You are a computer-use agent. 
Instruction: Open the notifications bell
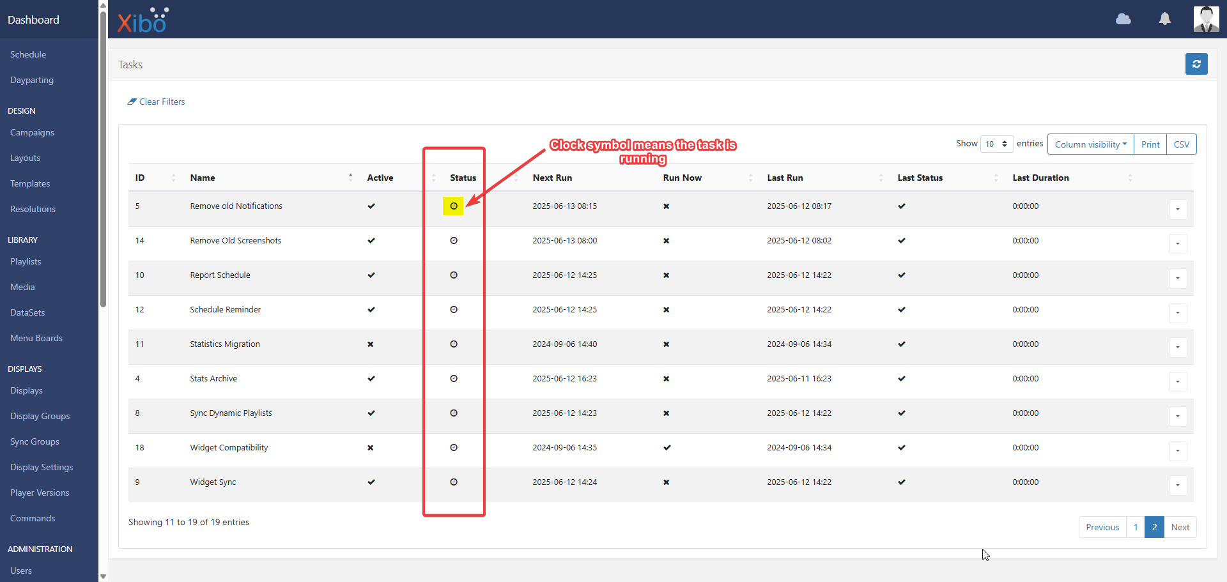click(x=1165, y=19)
